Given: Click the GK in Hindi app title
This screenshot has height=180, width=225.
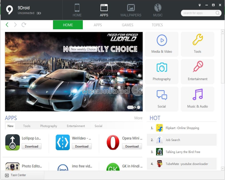Looking at the screenshot, I should tap(132, 166).
